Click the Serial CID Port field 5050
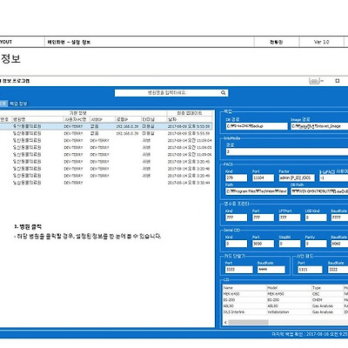Screen dimensions: 348x348 263,244
